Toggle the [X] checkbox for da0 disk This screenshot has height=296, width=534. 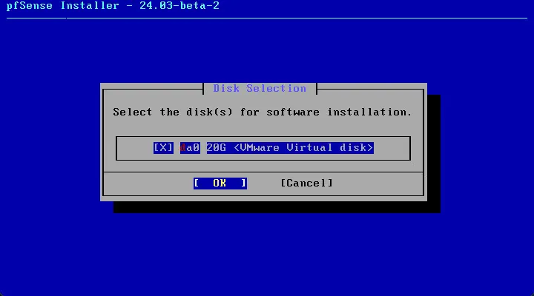163,148
